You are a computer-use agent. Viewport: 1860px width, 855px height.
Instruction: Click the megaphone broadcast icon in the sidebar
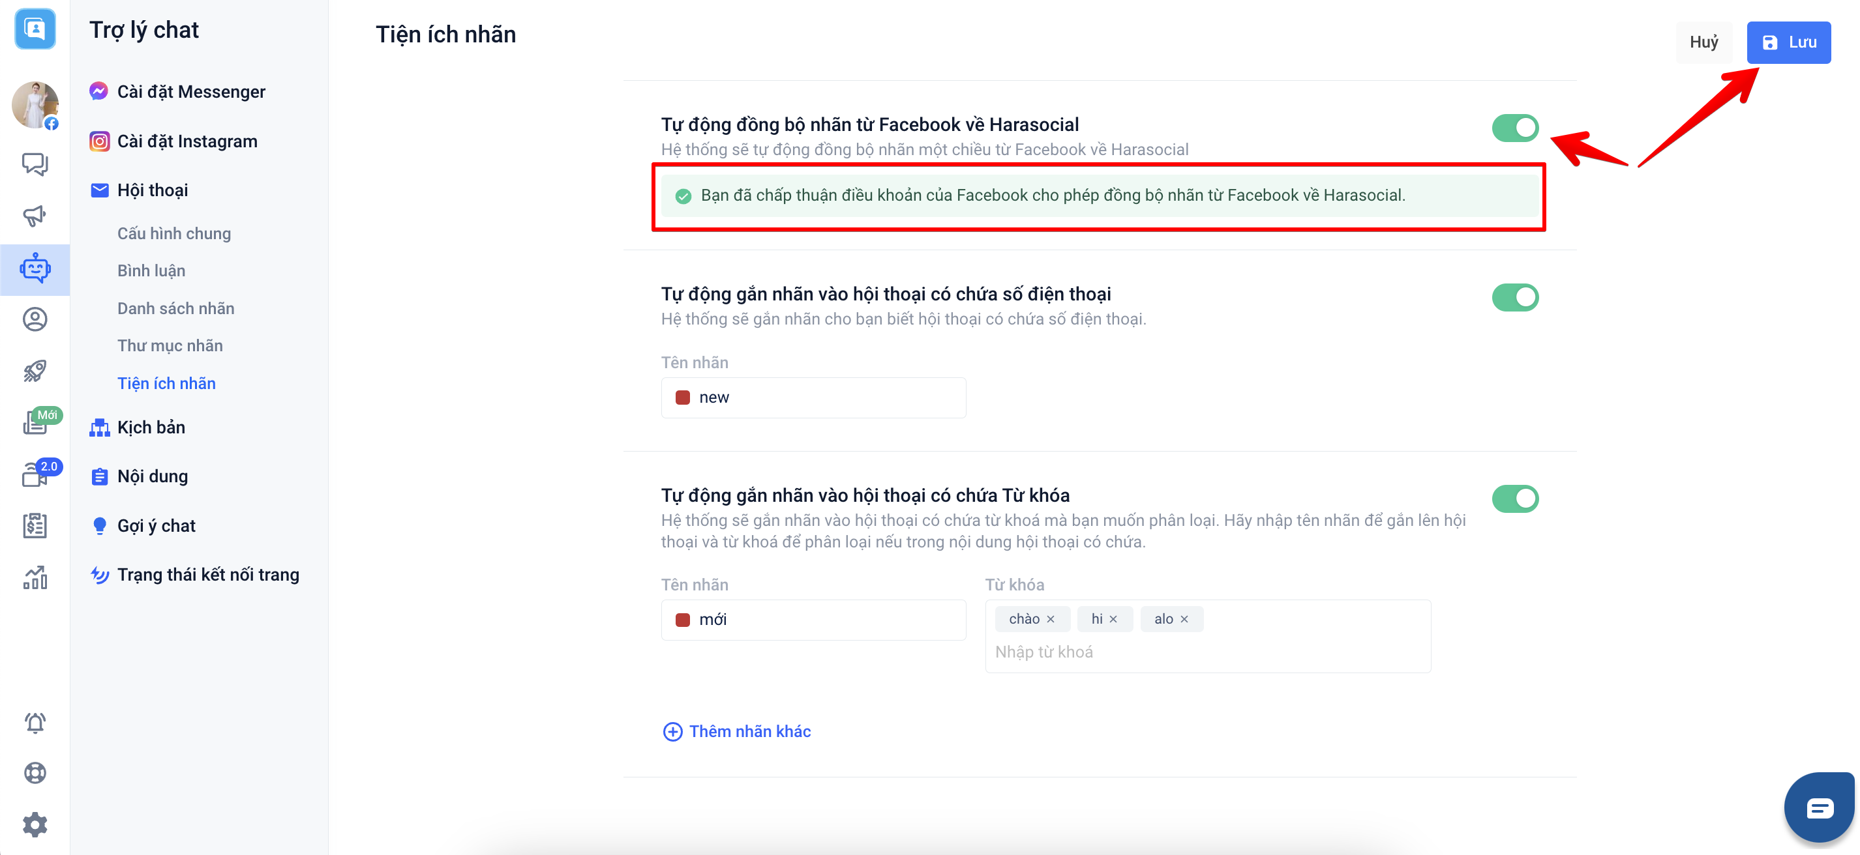pyautogui.click(x=35, y=215)
